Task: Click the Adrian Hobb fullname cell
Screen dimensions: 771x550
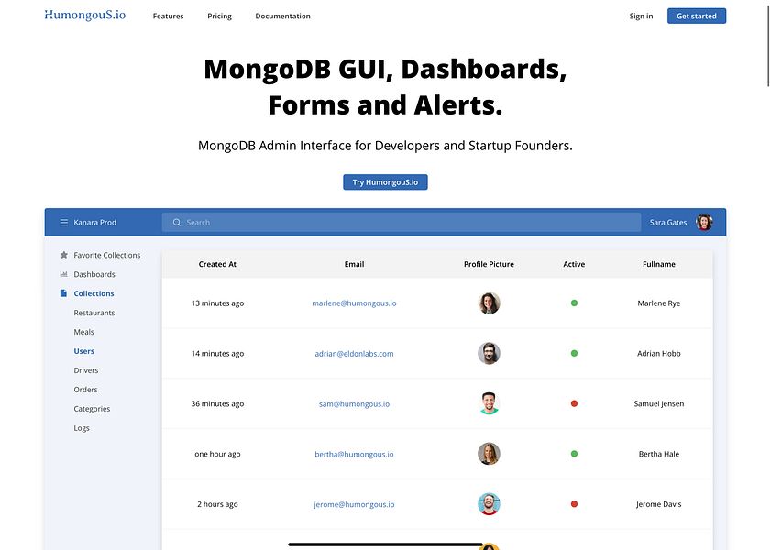Action: pos(659,353)
